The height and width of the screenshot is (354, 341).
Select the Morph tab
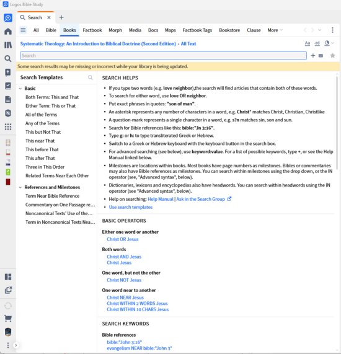click(115, 30)
